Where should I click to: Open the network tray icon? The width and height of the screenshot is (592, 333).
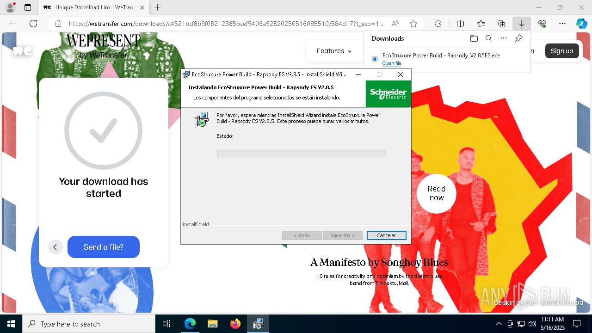click(x=521, y=324)
